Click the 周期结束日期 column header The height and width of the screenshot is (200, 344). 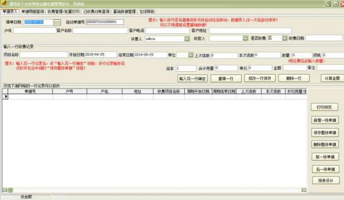point(224,91)
